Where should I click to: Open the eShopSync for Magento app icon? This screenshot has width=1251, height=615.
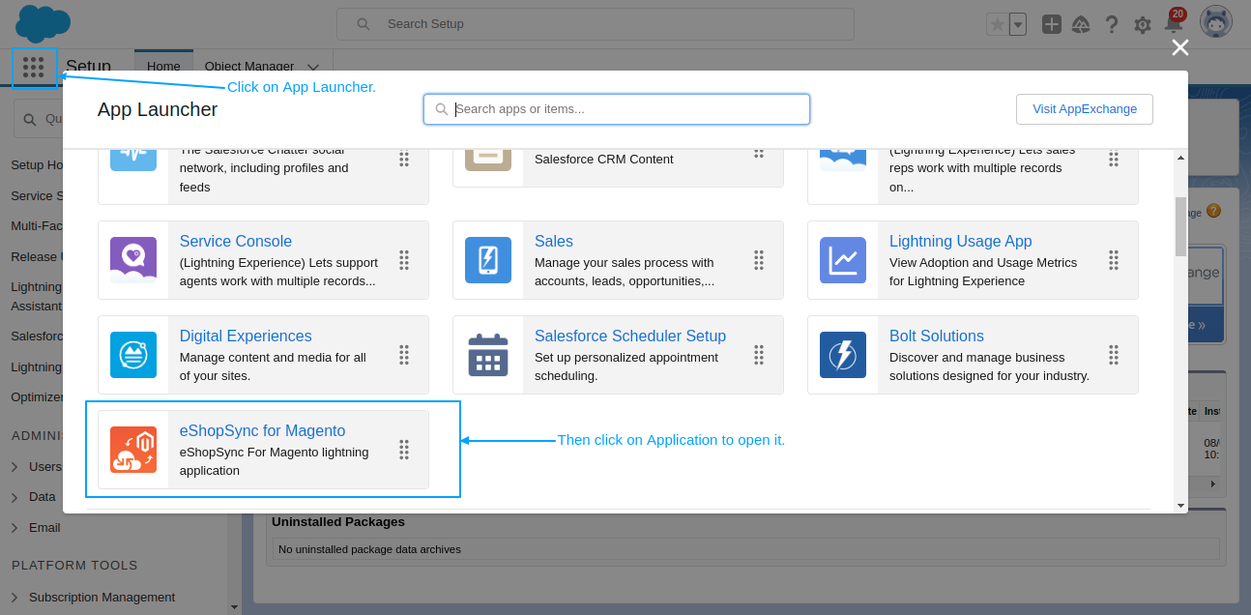coord(133,450)
